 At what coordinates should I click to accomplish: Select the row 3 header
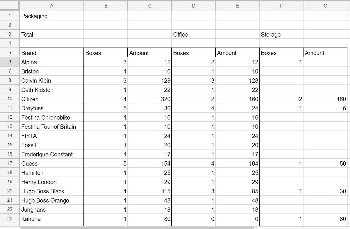pyautogui.click(x=10, y=35)
